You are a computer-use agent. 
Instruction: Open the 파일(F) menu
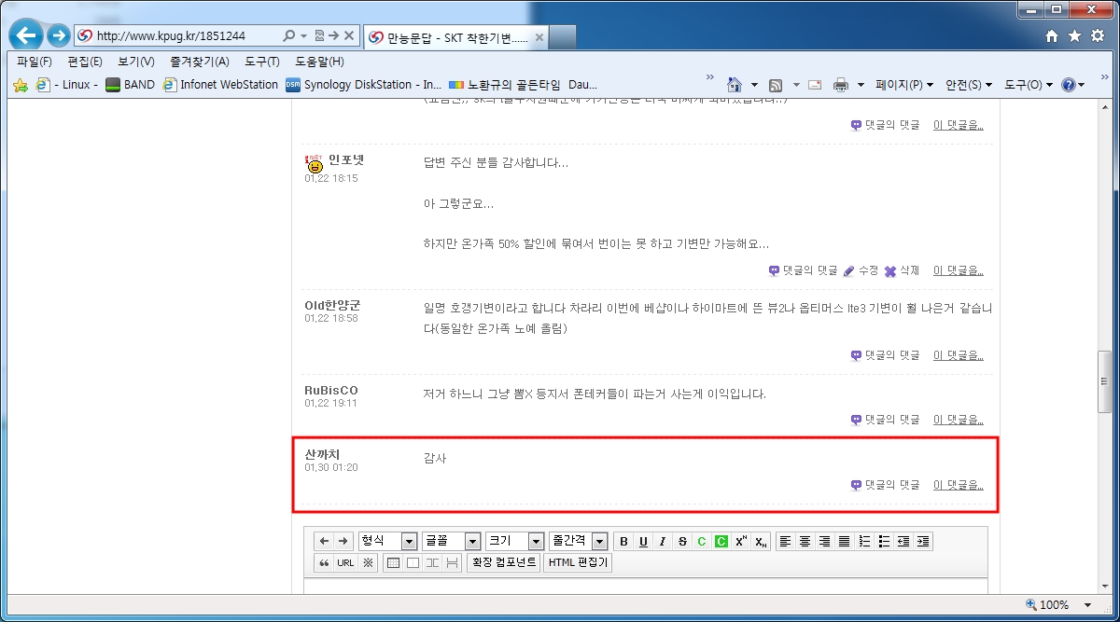coord(35,62)
